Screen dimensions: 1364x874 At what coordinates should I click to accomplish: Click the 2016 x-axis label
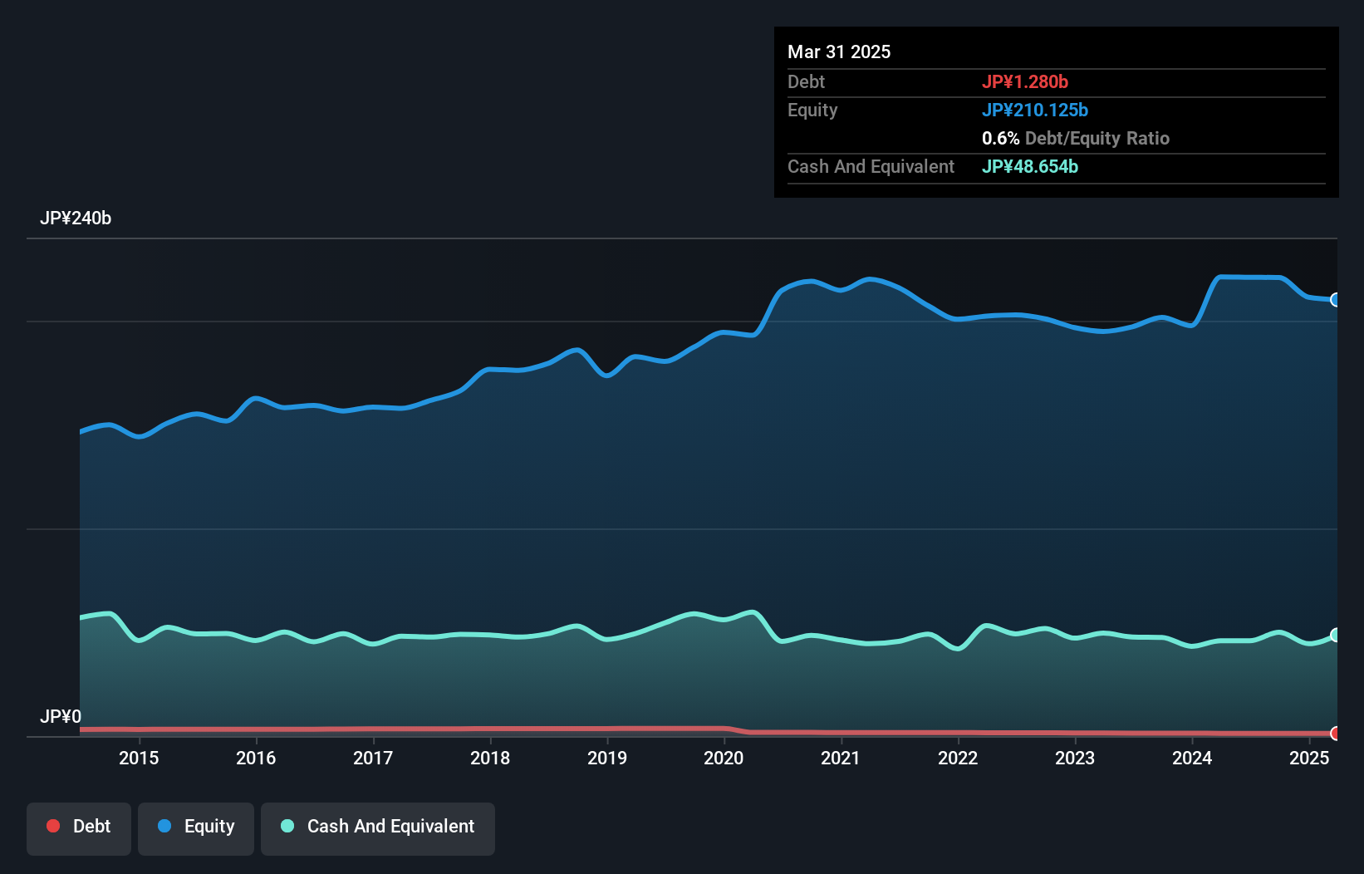point(256,758)
